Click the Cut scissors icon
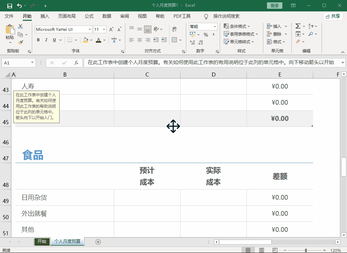This screenshot has width=347, height=253. tap(20, 27)
